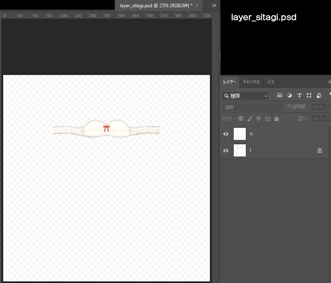Image resolution: width=331 pixels, height=283 pixels.
Task: Select the smart objects filter icon
Action: (x=319, y=96)
